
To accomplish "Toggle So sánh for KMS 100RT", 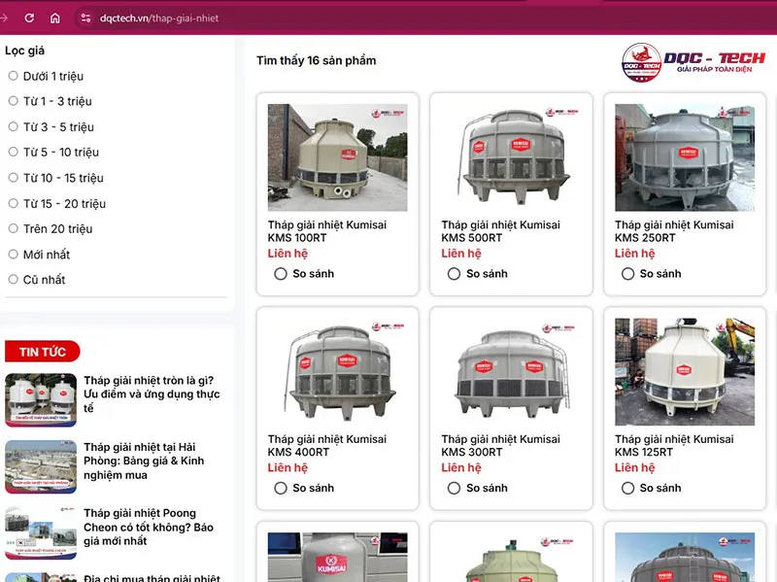I will click(281, 274).
